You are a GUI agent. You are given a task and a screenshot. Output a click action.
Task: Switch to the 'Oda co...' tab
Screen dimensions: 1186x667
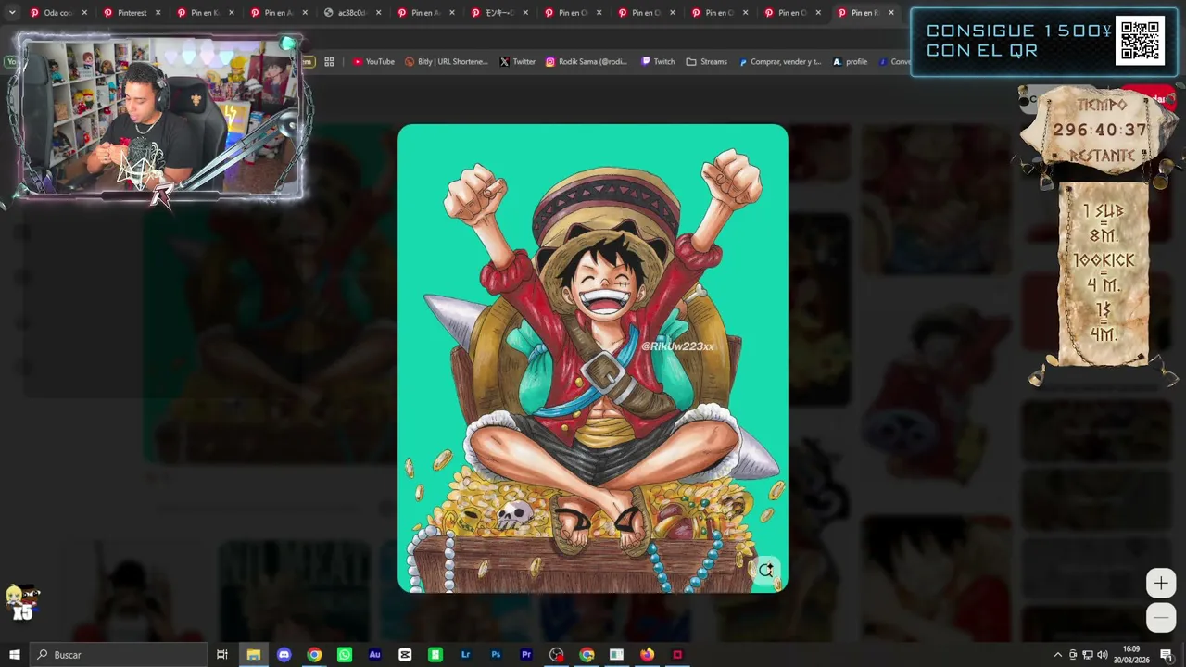(x=57, y=13)
